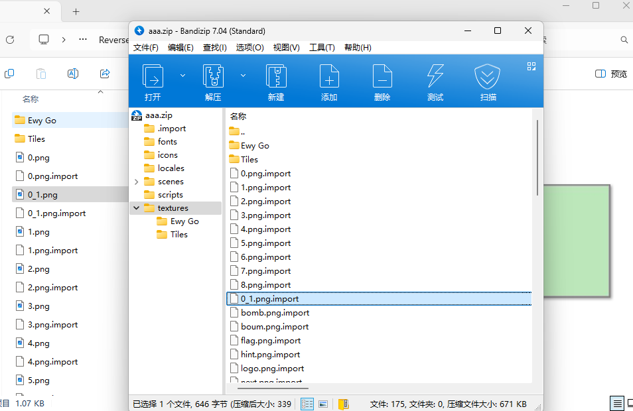Open the 工具(T) menu

(322, 48)
